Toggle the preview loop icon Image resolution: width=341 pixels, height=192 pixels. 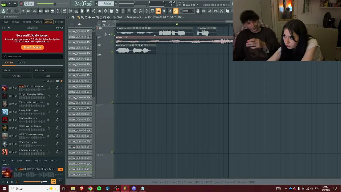17,182
